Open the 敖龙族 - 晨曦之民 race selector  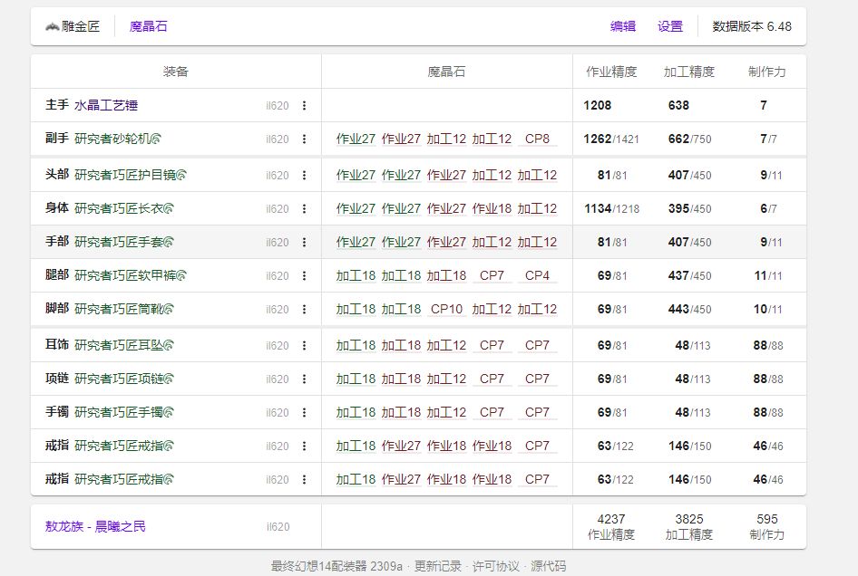pyautogui.click(x=95, y=526)
